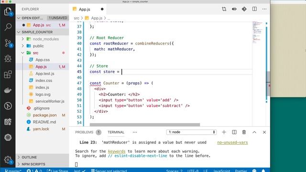Open the Manage gear menu
The image size is (306, 172).
(x=8, y=160)
